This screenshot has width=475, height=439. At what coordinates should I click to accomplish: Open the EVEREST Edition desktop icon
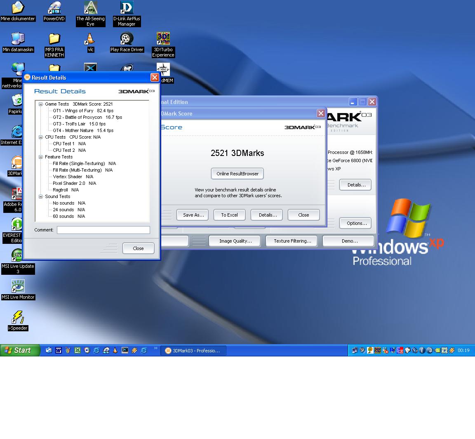12,230
